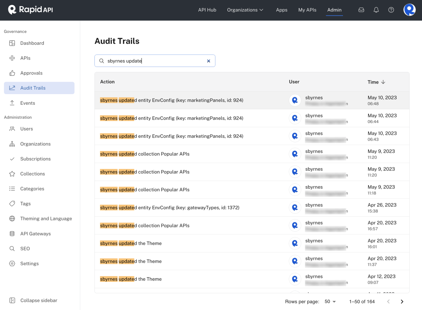Click the Dashboard sidebar icon

point(12,43)
